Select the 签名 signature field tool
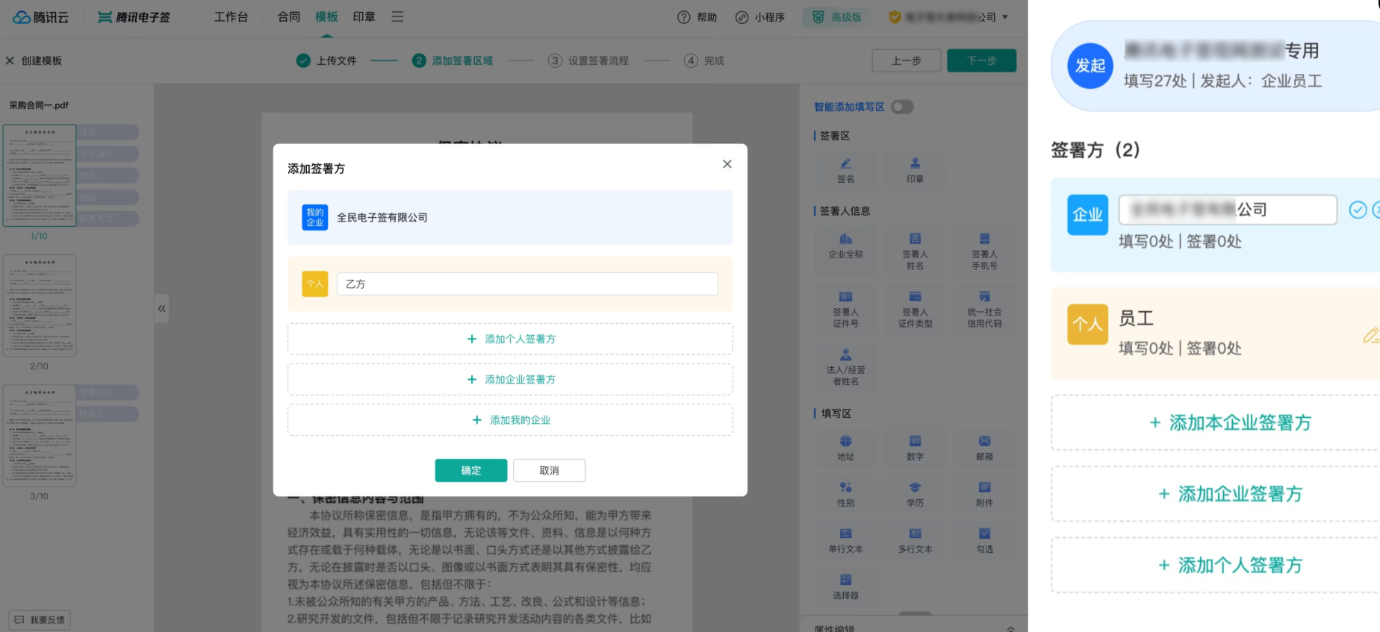The height and width of the screenshot is (632, 1380). click(845, 170)
